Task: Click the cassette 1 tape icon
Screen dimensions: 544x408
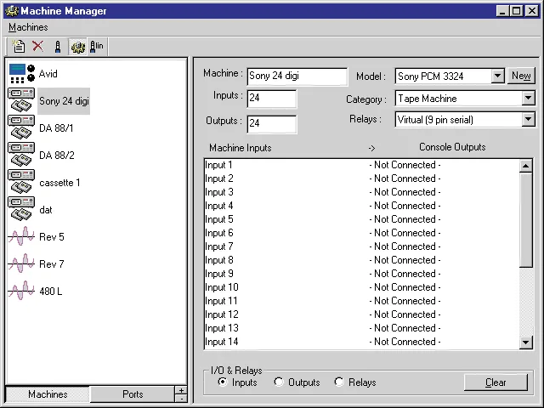Action: coord(21,182)
